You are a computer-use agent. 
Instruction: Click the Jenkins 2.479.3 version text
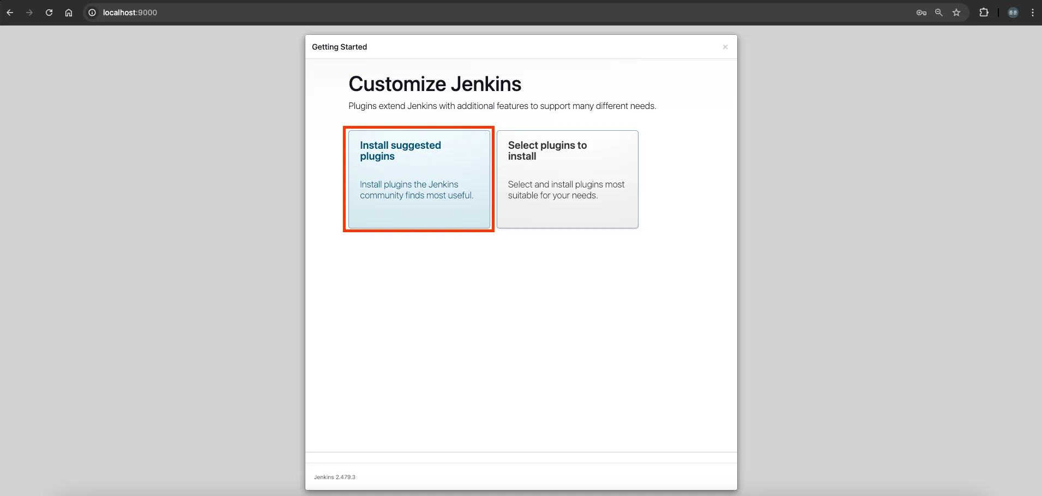click(x=335, y=477)
